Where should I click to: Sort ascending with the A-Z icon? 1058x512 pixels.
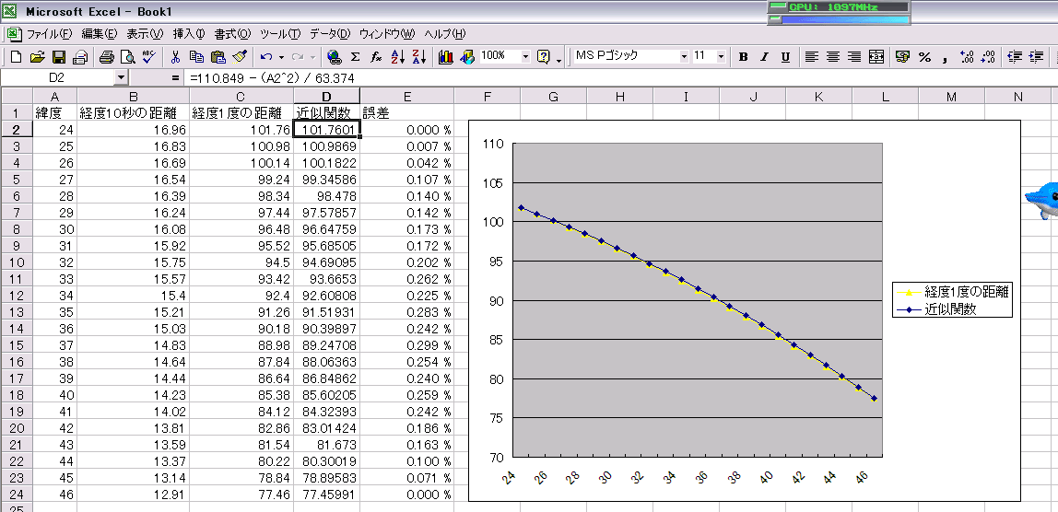398,57
